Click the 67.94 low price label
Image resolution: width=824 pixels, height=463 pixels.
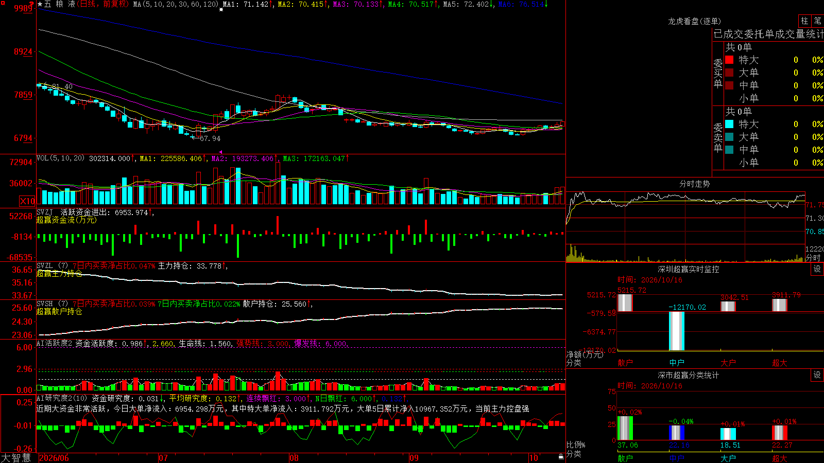point(210,138)
